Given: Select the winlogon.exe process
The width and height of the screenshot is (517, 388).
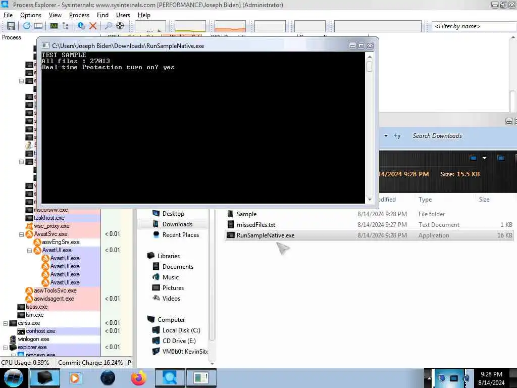Looking at the screenshot, I should tap(33, 339).
